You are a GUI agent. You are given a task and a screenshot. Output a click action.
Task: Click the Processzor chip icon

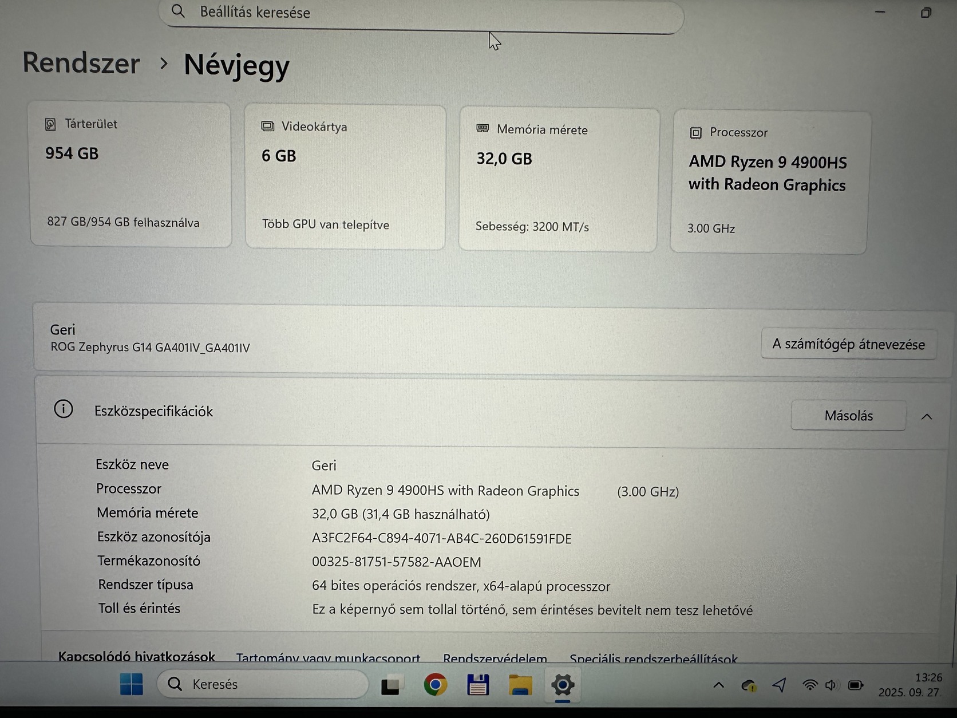pos(695,133)
